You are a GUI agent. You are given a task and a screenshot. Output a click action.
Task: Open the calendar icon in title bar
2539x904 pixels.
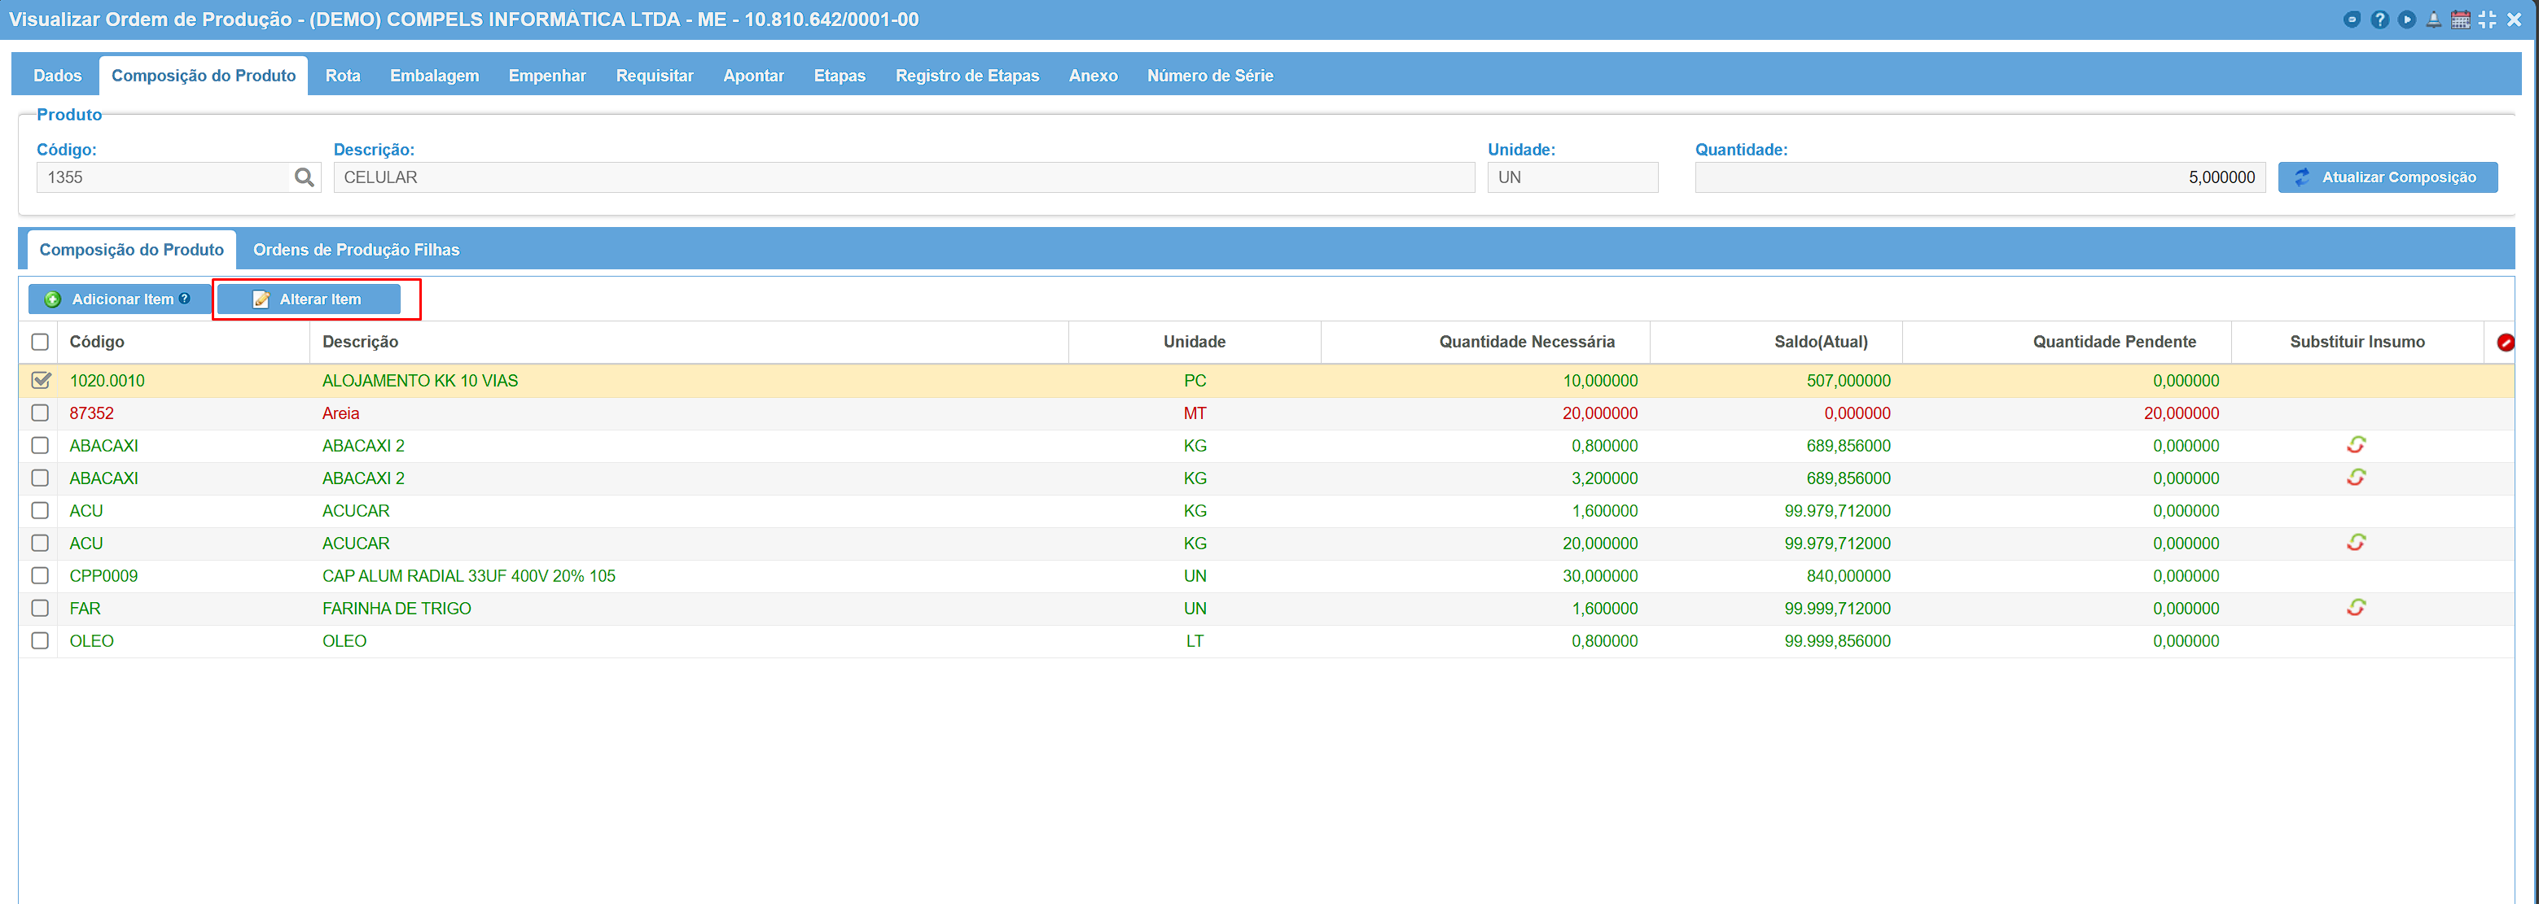2460,20
